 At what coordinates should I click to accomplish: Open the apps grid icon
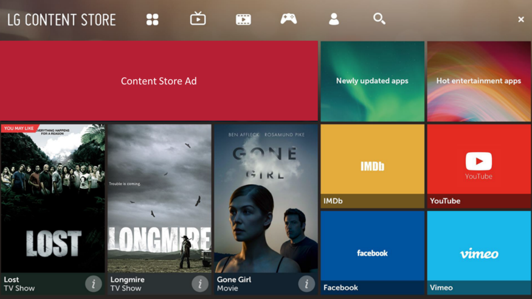(153, 19)
